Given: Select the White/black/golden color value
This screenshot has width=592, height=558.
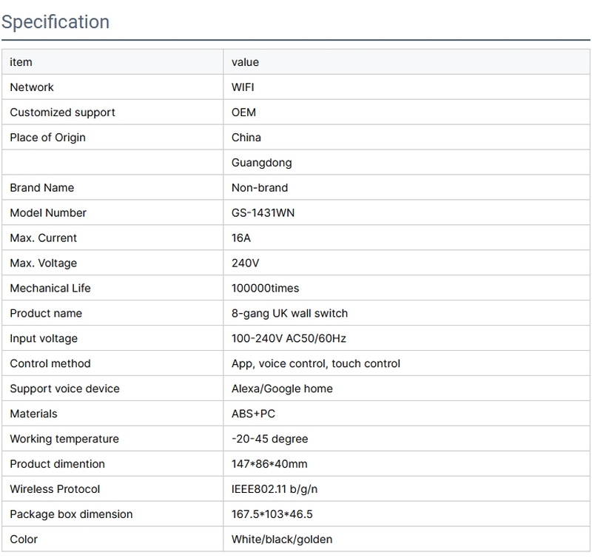Looking at the screenshot, I should pos(282,540).
